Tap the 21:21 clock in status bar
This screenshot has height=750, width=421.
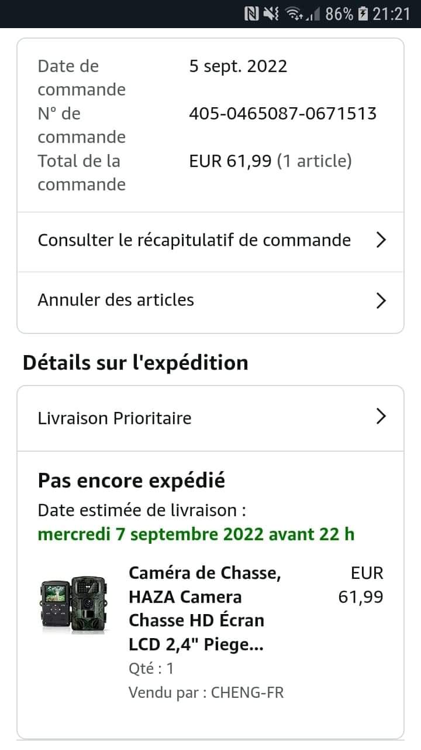pos(392,13)
